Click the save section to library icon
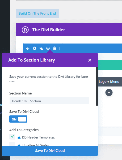This screenshot has width=122, height=160. tap(48, 48)
